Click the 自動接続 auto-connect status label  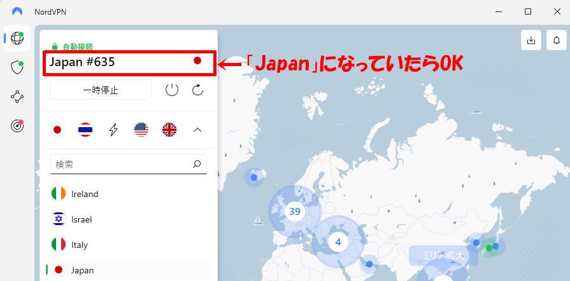[x=78, y=46]
